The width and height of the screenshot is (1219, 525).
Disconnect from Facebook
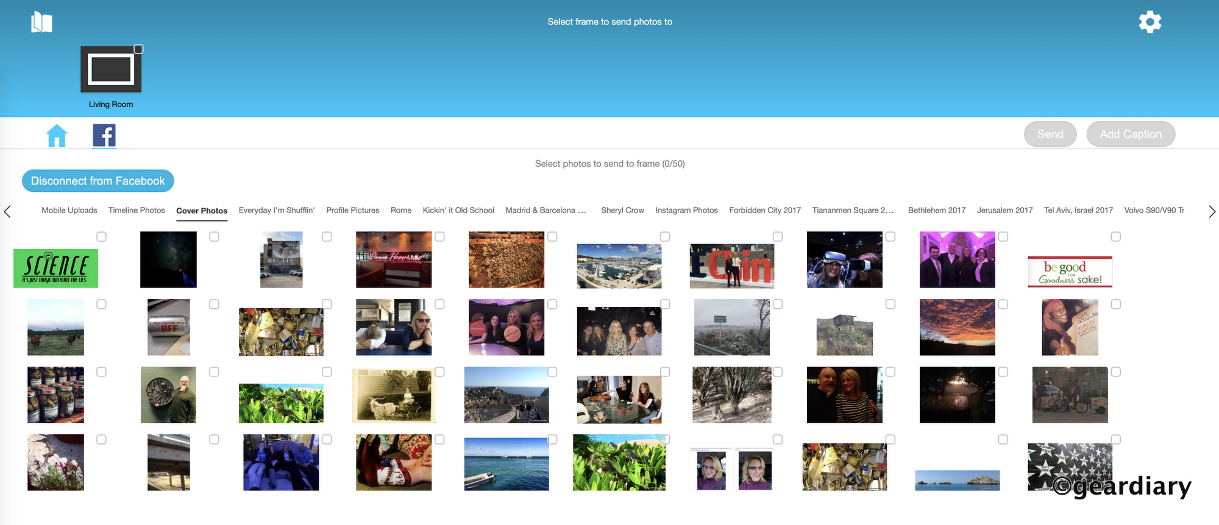click(98, 181)
